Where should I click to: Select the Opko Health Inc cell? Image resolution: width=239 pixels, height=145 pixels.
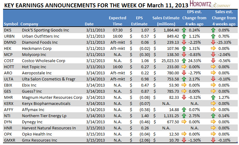point(37,134)
